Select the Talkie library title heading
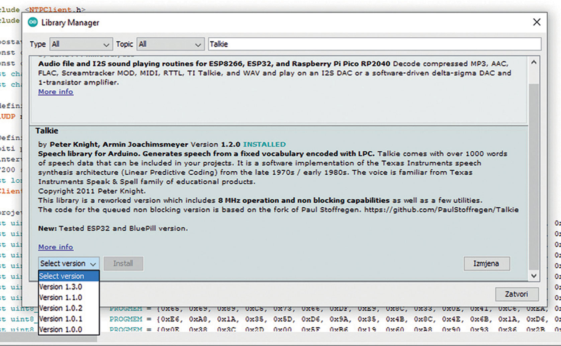Viewport: 561px width, 346px height. click(x=47, y=131)
